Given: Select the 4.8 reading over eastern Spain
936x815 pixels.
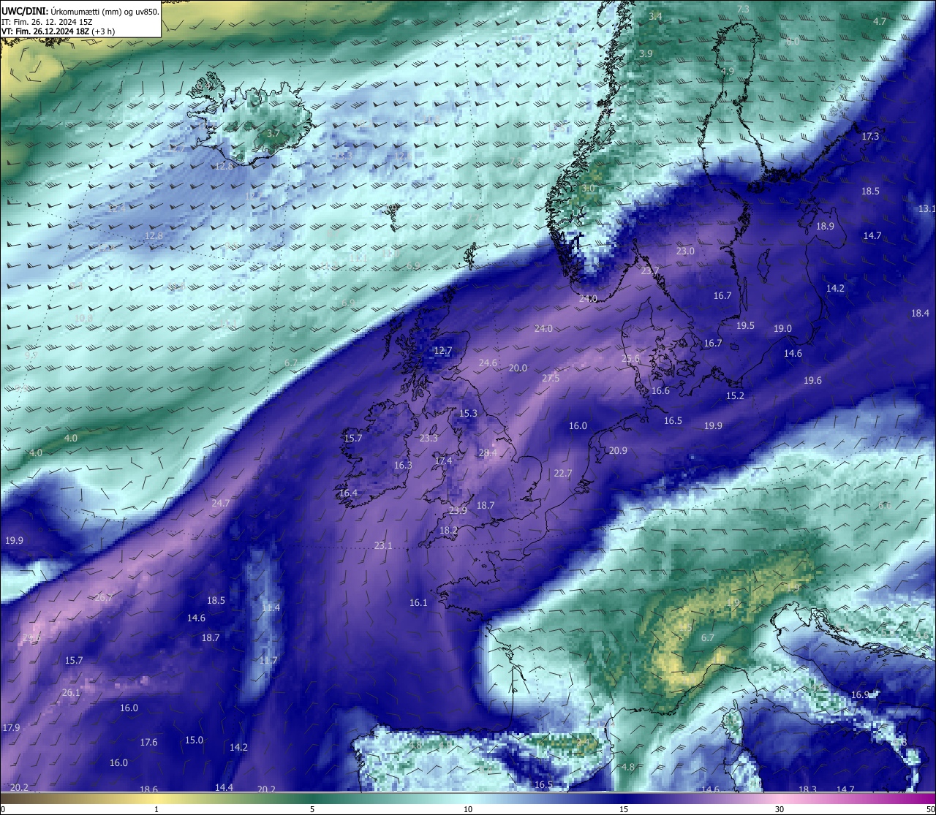Looking at the screenshot, I should (x=627, y=767).
